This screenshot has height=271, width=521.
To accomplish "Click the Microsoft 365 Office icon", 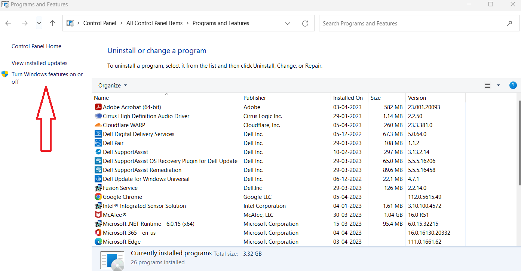I will [x=98, y=233].
